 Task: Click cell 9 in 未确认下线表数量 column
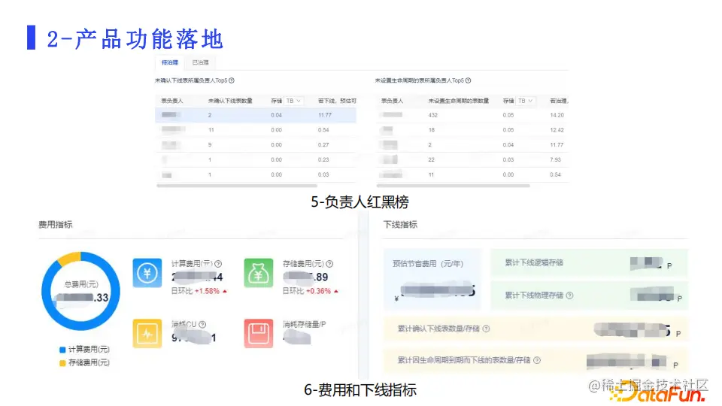point(210,145)
